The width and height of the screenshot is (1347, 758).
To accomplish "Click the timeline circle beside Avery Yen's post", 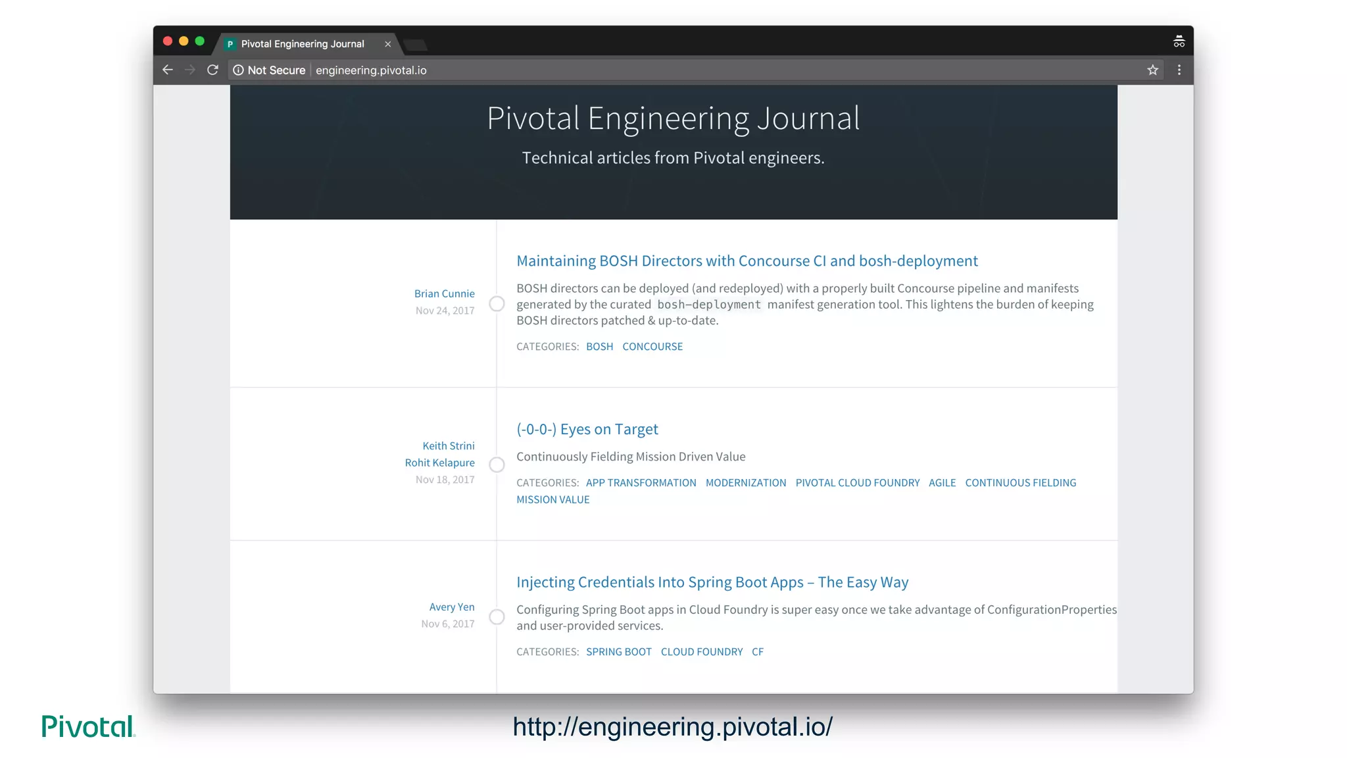I will coord(497,617).
